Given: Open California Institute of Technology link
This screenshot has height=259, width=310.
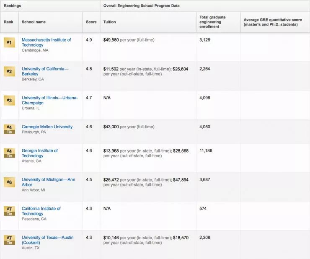Looking at the screenshot, I should pos(41,211).
